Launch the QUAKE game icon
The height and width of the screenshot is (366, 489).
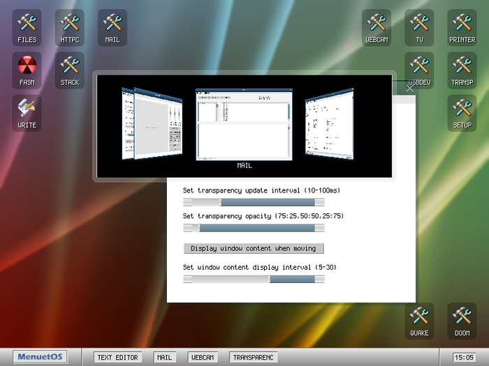tap(419, 320)
